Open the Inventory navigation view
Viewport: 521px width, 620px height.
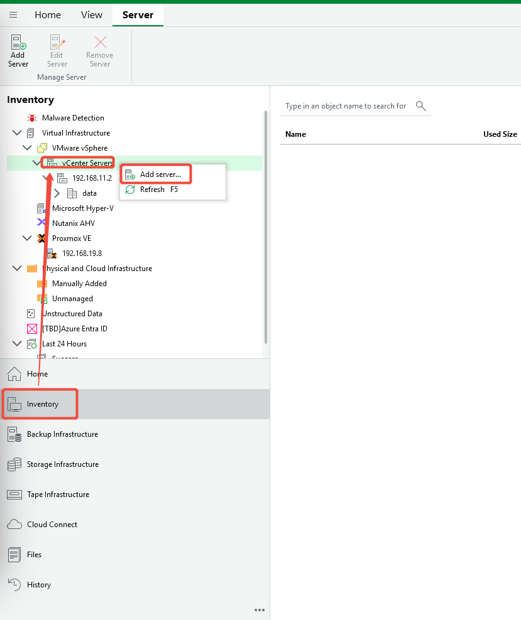134,404
